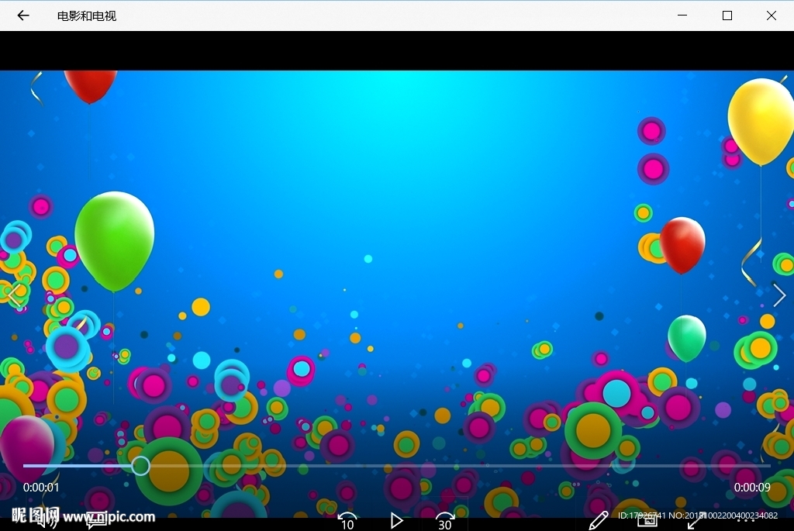Skip forward 30 seconds
Image resolution: width=794 pixels, height=531 pixels.
[444, 521]
